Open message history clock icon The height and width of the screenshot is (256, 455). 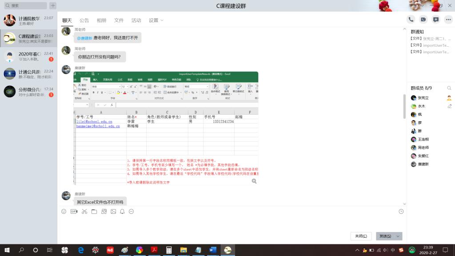coord(401,212)
